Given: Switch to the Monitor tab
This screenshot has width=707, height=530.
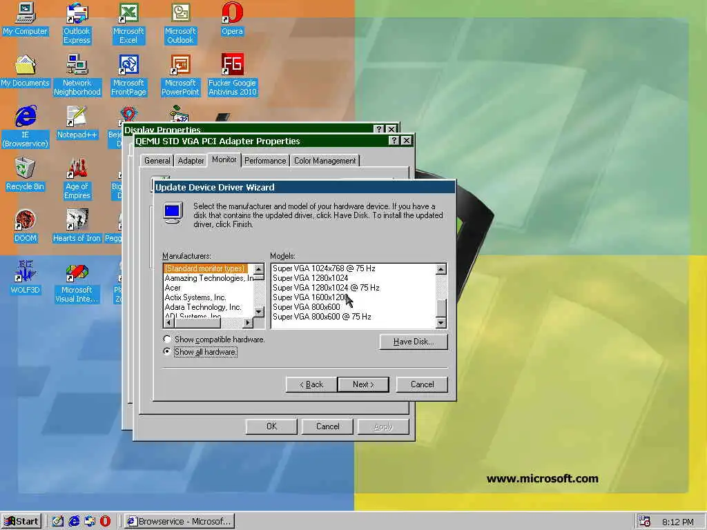Looking at the screenshot, I should coord(224,159).
